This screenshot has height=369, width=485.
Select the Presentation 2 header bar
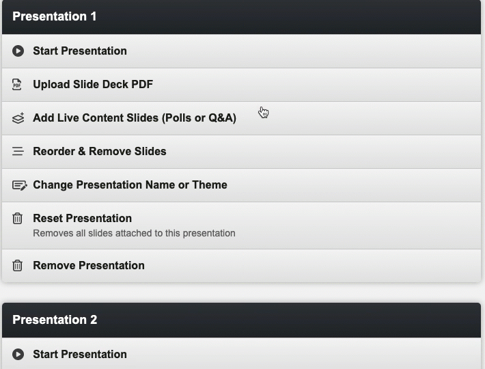point(242,320)
